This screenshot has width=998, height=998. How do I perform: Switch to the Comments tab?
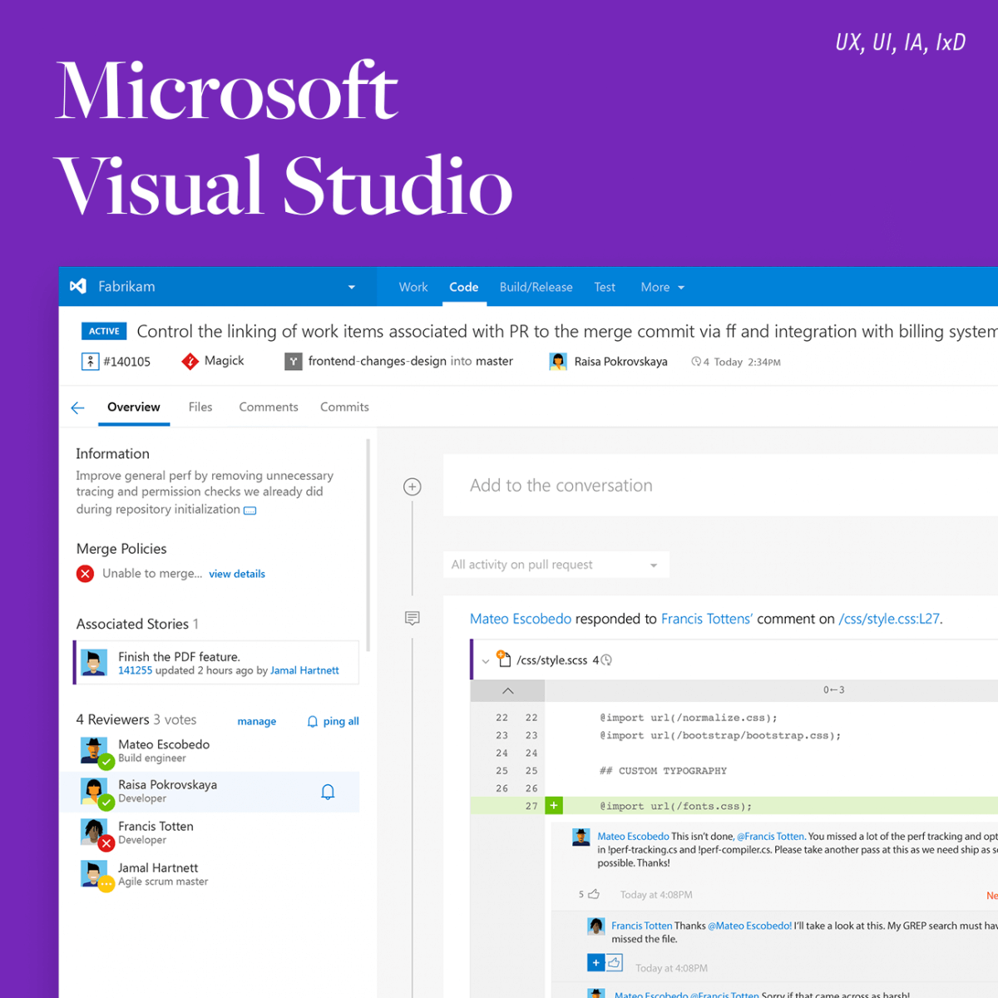coord(269,407)
